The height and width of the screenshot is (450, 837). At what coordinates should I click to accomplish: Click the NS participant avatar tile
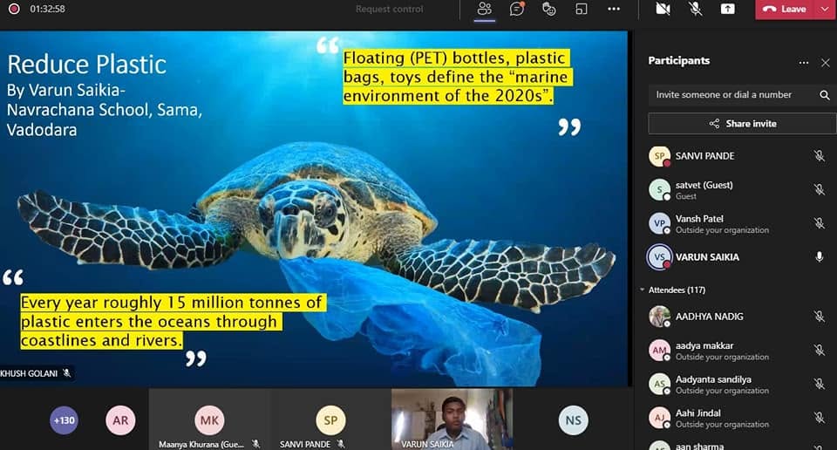coord(573,420)
